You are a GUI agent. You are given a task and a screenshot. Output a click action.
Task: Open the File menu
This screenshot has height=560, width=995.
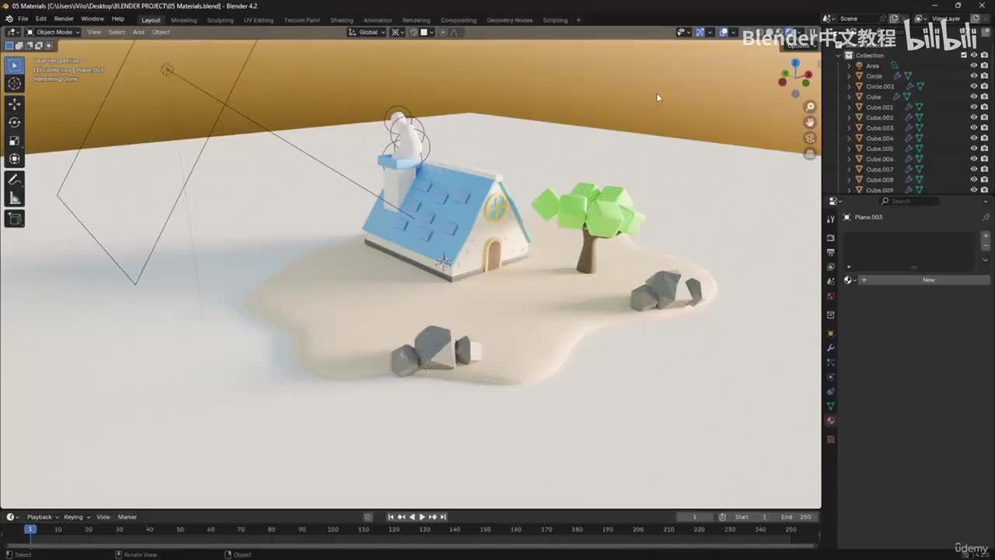(23, 19)
